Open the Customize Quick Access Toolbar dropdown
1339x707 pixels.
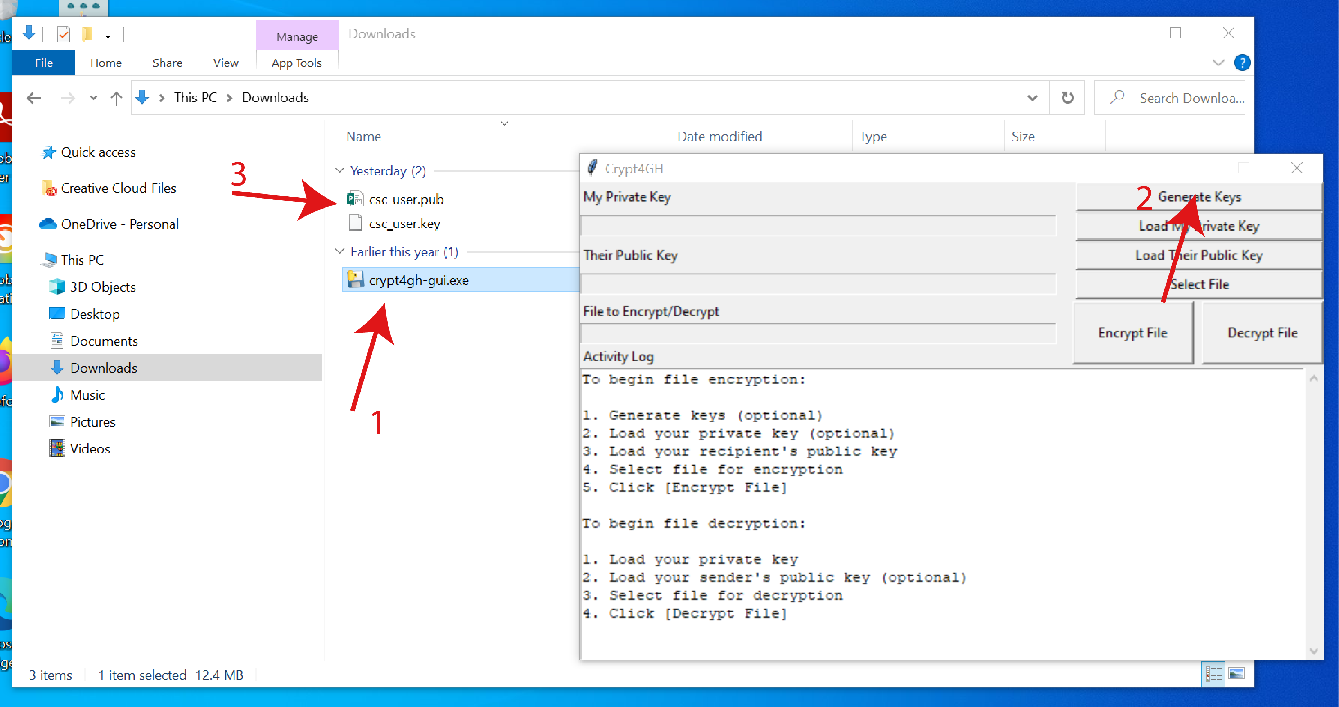108,35
